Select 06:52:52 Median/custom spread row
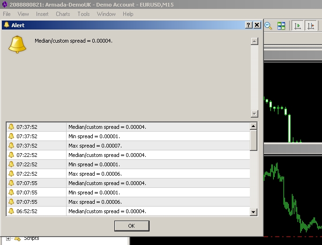 (128, 211)
